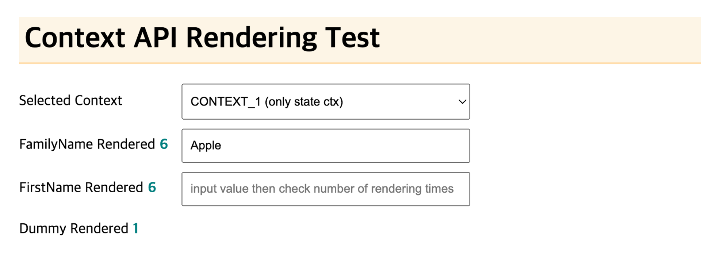Click the Dummy Rendered label

pyautogui.click(x=74, y=228)
